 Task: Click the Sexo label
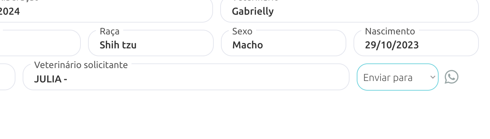(x=242, y=31)
